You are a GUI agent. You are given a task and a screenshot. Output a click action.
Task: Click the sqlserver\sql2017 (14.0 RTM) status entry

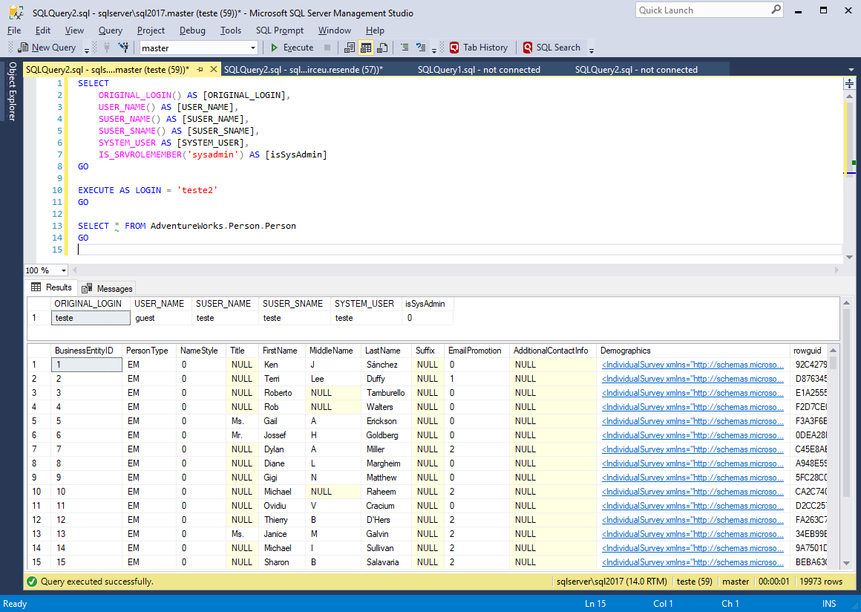point(612,582)
